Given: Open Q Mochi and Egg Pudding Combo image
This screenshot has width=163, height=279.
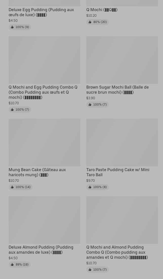Looking at the screenshot, I should point(44,60).
